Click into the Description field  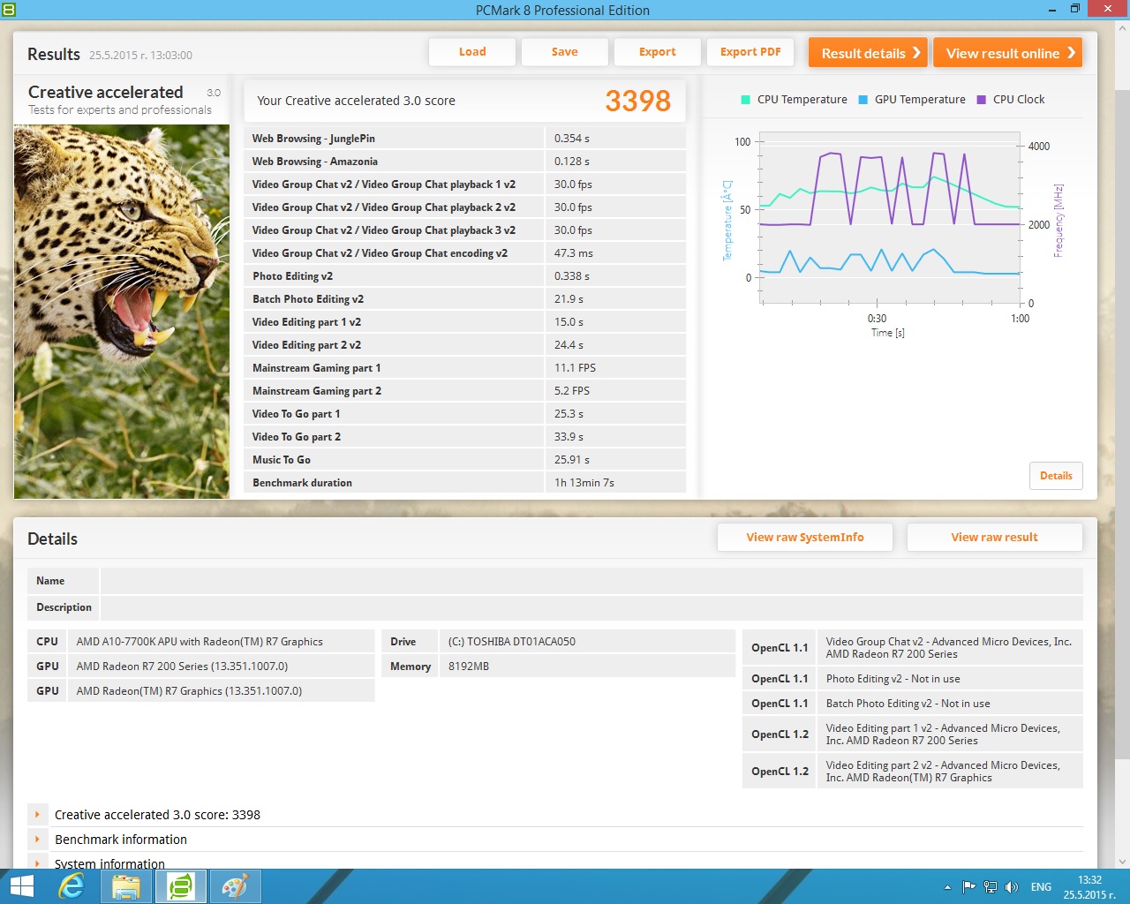591,607
